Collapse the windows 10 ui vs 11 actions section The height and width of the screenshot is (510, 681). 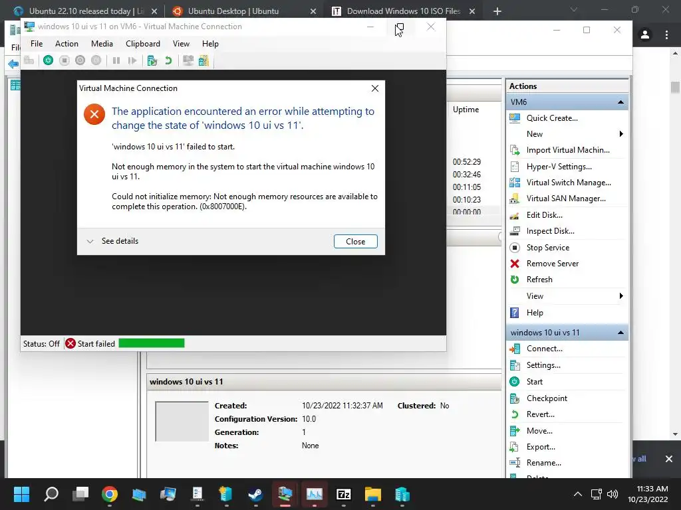click(620, 333)
